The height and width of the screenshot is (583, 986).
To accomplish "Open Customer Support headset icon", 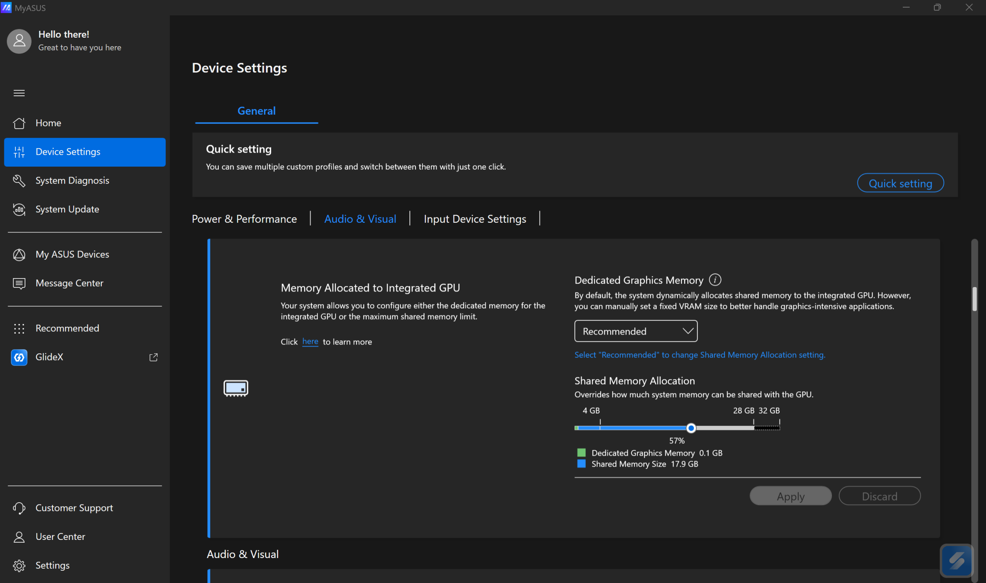I will coord(19,508).
